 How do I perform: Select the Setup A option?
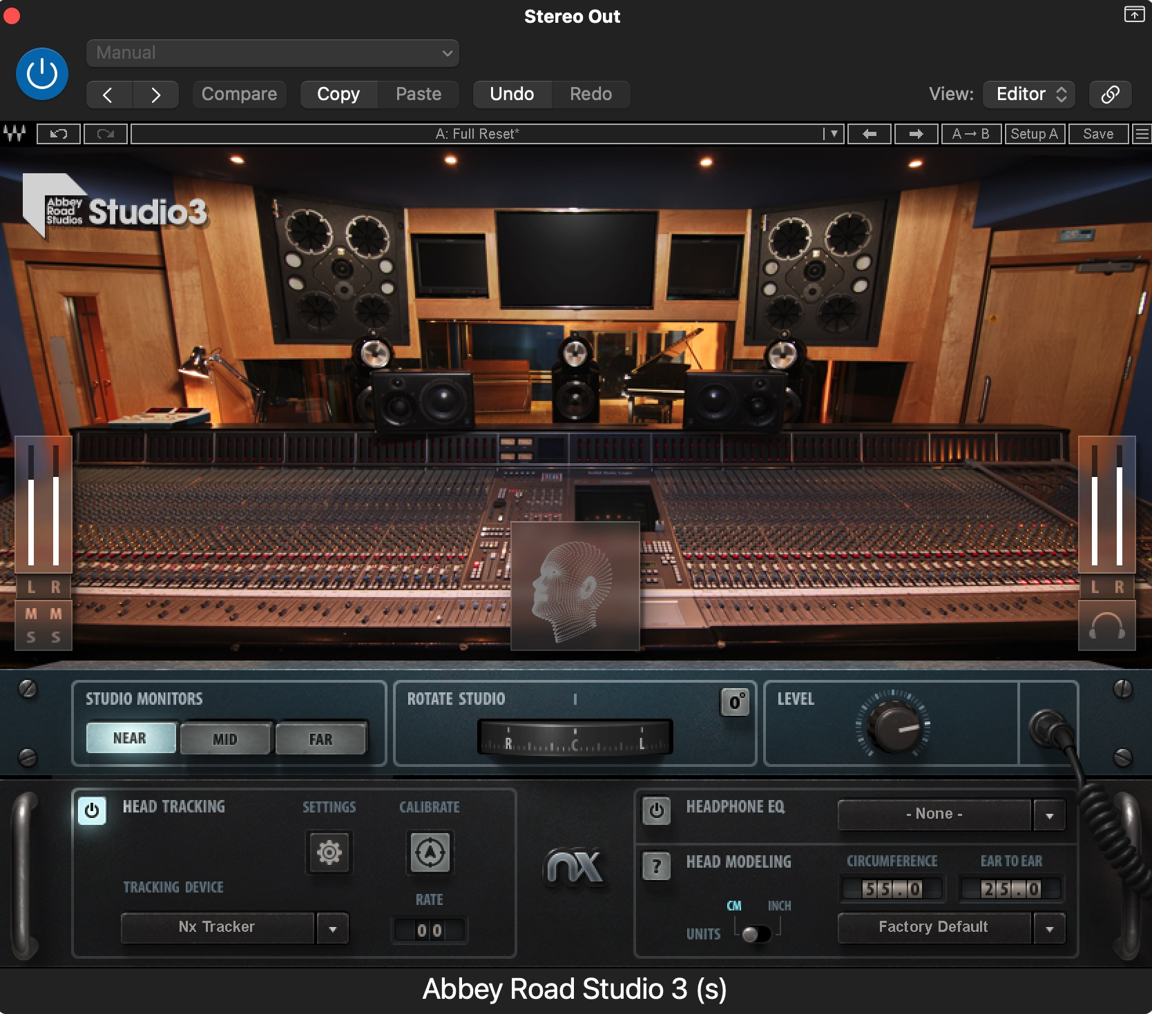1035,133
